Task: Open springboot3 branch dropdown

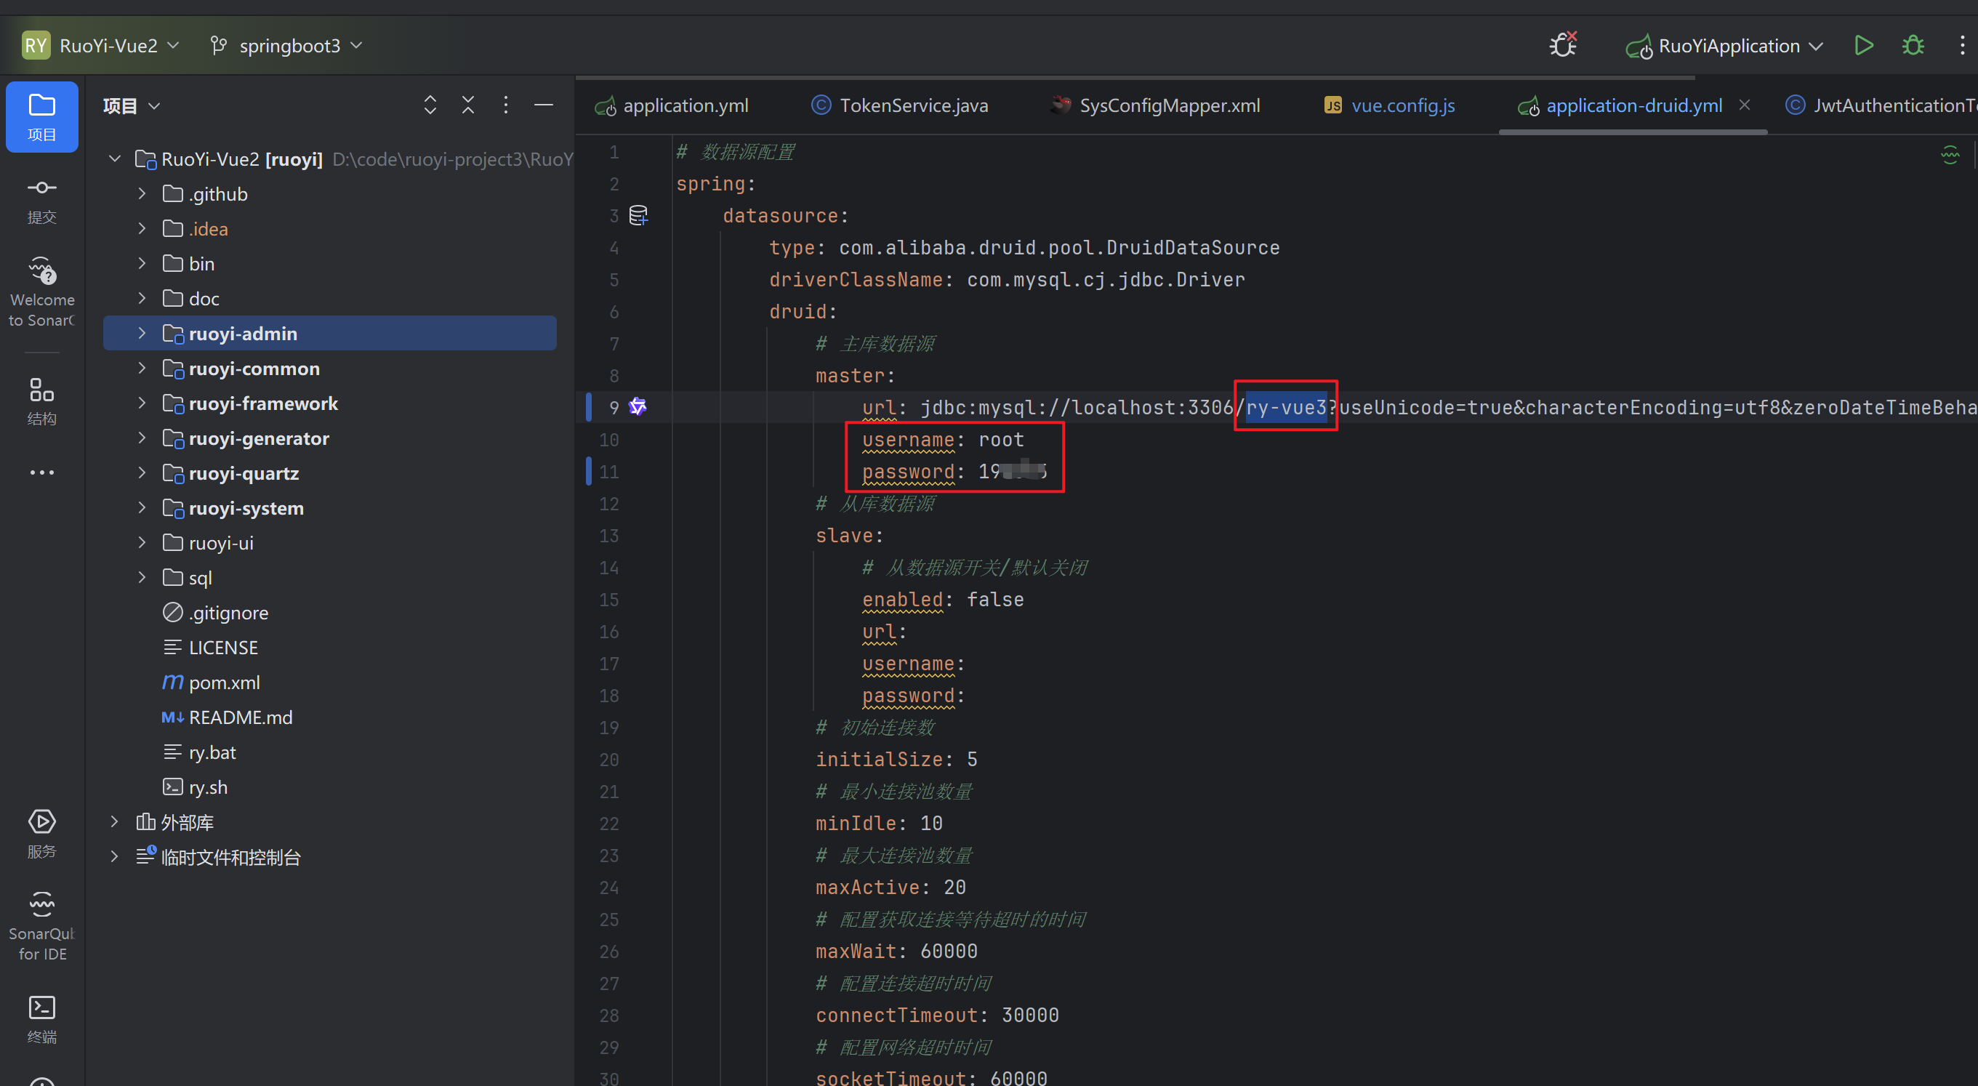Action: [287, 45]
